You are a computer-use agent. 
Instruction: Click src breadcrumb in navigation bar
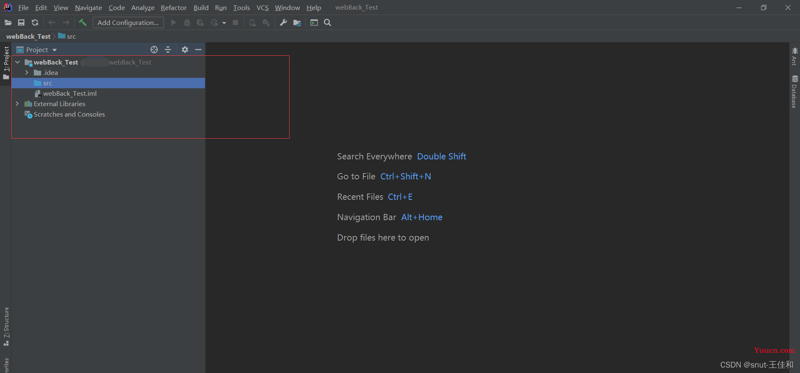67,36
